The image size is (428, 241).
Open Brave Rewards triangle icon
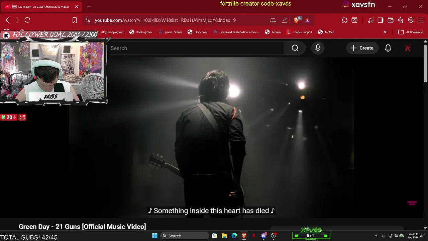(x=307, y=20)
